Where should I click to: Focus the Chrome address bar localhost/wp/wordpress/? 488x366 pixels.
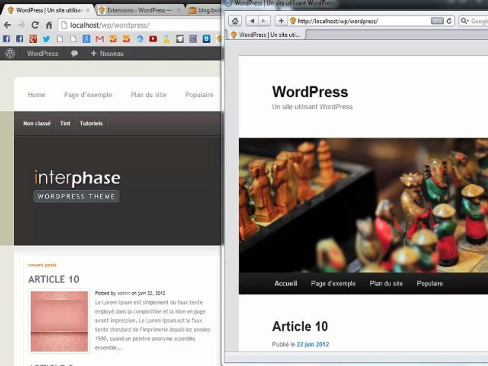pyautogui.click(x=139, y=25)
